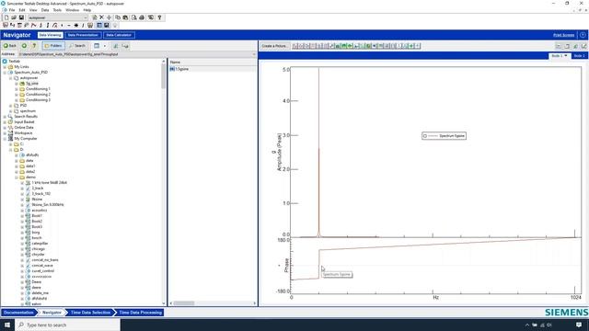Select the Data Viewing tab
This screenshot has height=331, width=589.
pos(50,35)
